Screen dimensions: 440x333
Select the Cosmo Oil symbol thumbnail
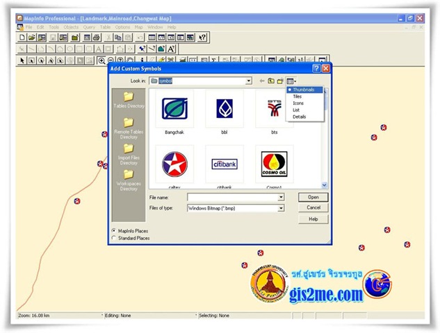click(x=274, y=164)
